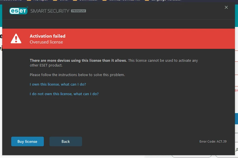Viewport: 238px width, 158px height.
Task: Click the SMART SECURITY product title
Action: tap(50, 11)
